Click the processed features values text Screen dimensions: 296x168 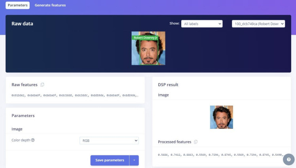tap(221, 155)
